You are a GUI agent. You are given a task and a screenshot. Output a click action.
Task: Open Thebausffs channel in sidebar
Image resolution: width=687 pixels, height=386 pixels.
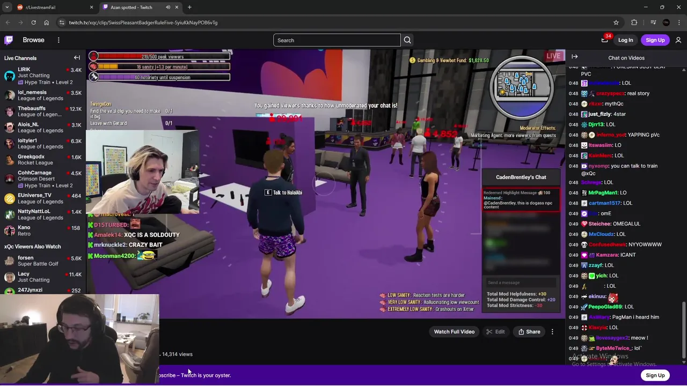pyautogui.click(x=43, y=111)
